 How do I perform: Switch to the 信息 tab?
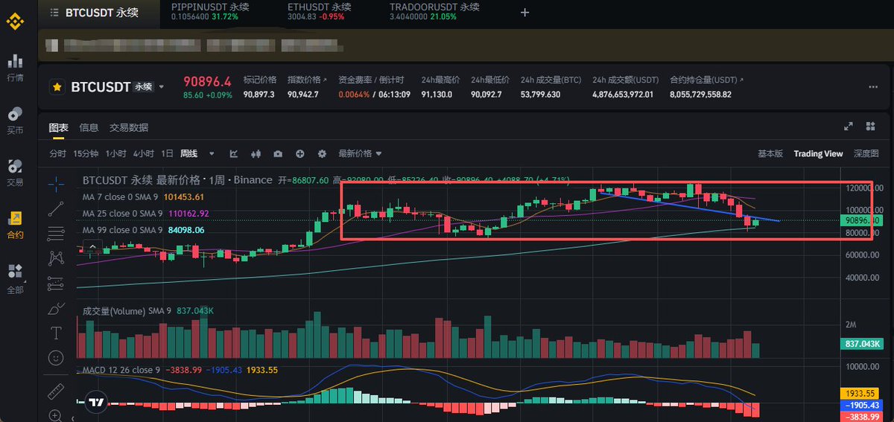[x=89, y=127]
